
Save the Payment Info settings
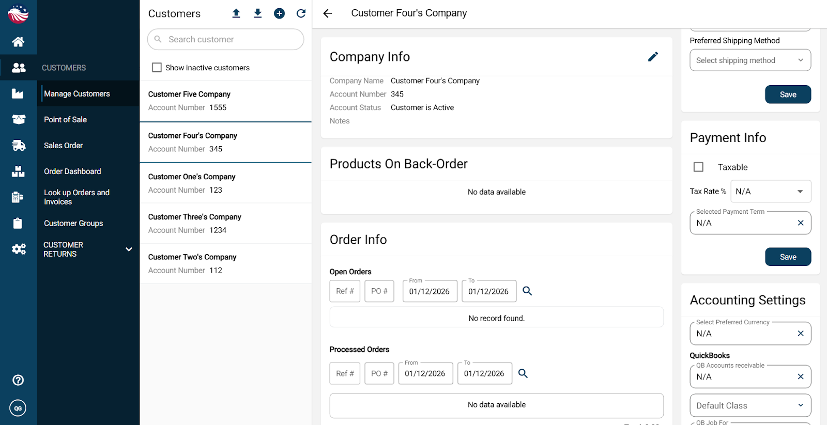pos(788,257)
